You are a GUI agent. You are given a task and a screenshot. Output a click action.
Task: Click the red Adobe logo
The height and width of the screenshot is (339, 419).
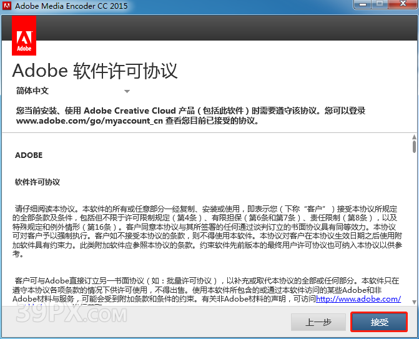pos(24,36)
